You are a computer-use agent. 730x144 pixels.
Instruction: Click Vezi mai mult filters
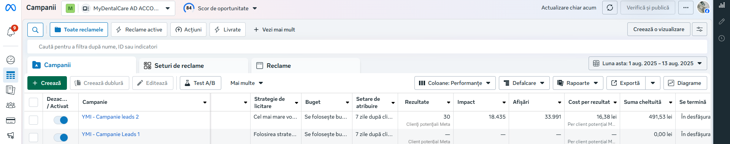pyautogui.click(x=274, y=30)
